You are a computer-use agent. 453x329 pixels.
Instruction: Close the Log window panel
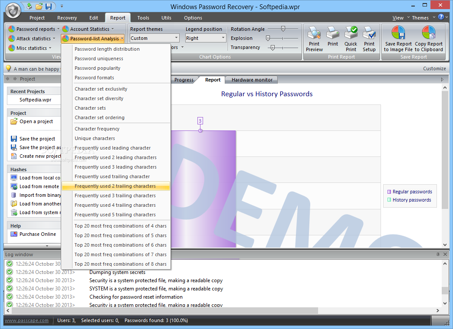coord(445,254)
